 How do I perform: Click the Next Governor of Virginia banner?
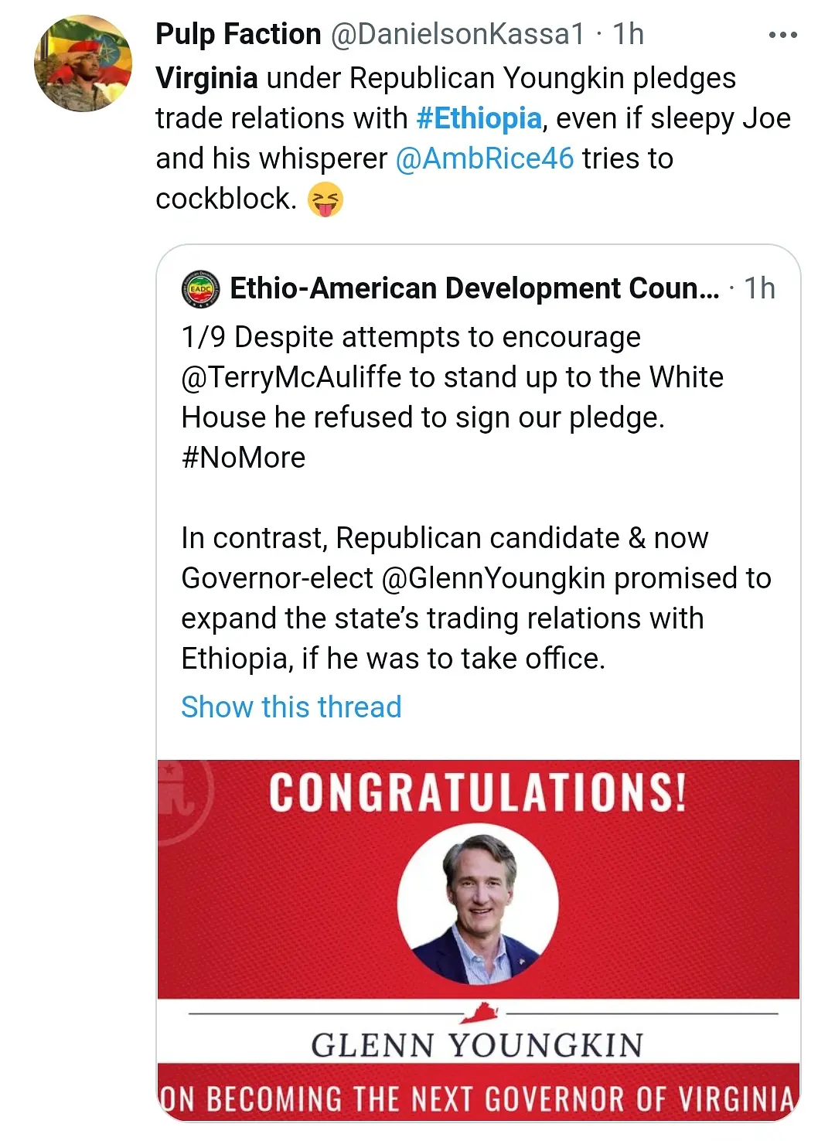point(478,1098)
